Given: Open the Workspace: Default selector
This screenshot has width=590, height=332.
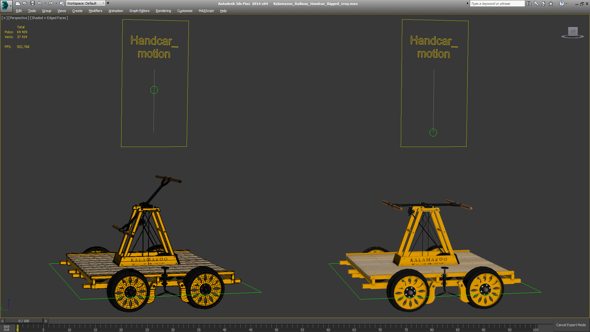Looking at the screenshot, I should pyautogui.click(x=86, y=3).
